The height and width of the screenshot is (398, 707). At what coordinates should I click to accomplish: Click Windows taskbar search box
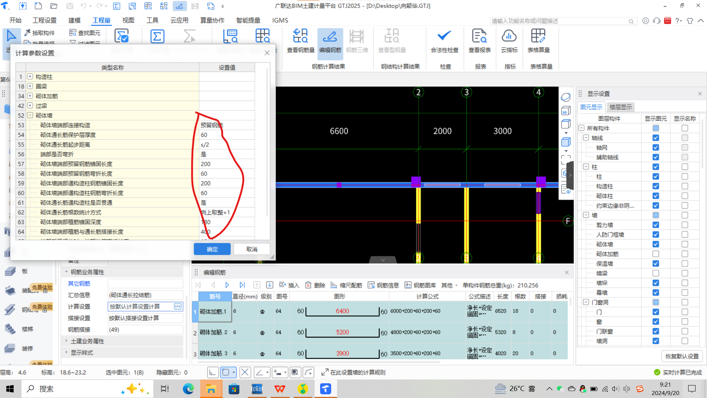[x=87, y=389]
